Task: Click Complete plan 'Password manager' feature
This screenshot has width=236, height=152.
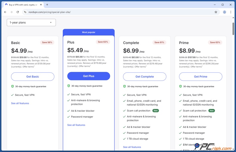Action: click(x=138, y=133)
